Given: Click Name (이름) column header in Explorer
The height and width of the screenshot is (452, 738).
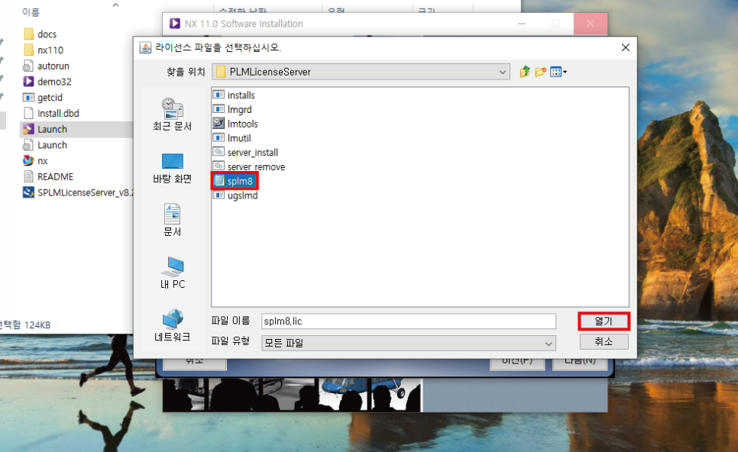Looking at the screenshot, I should pyautogui.click(x=31, y=12).
